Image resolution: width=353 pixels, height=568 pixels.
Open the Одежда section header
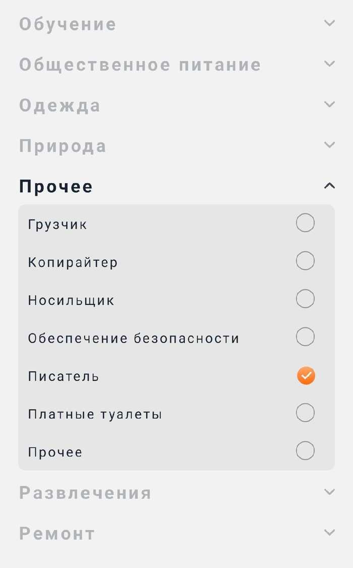(60, 105)
